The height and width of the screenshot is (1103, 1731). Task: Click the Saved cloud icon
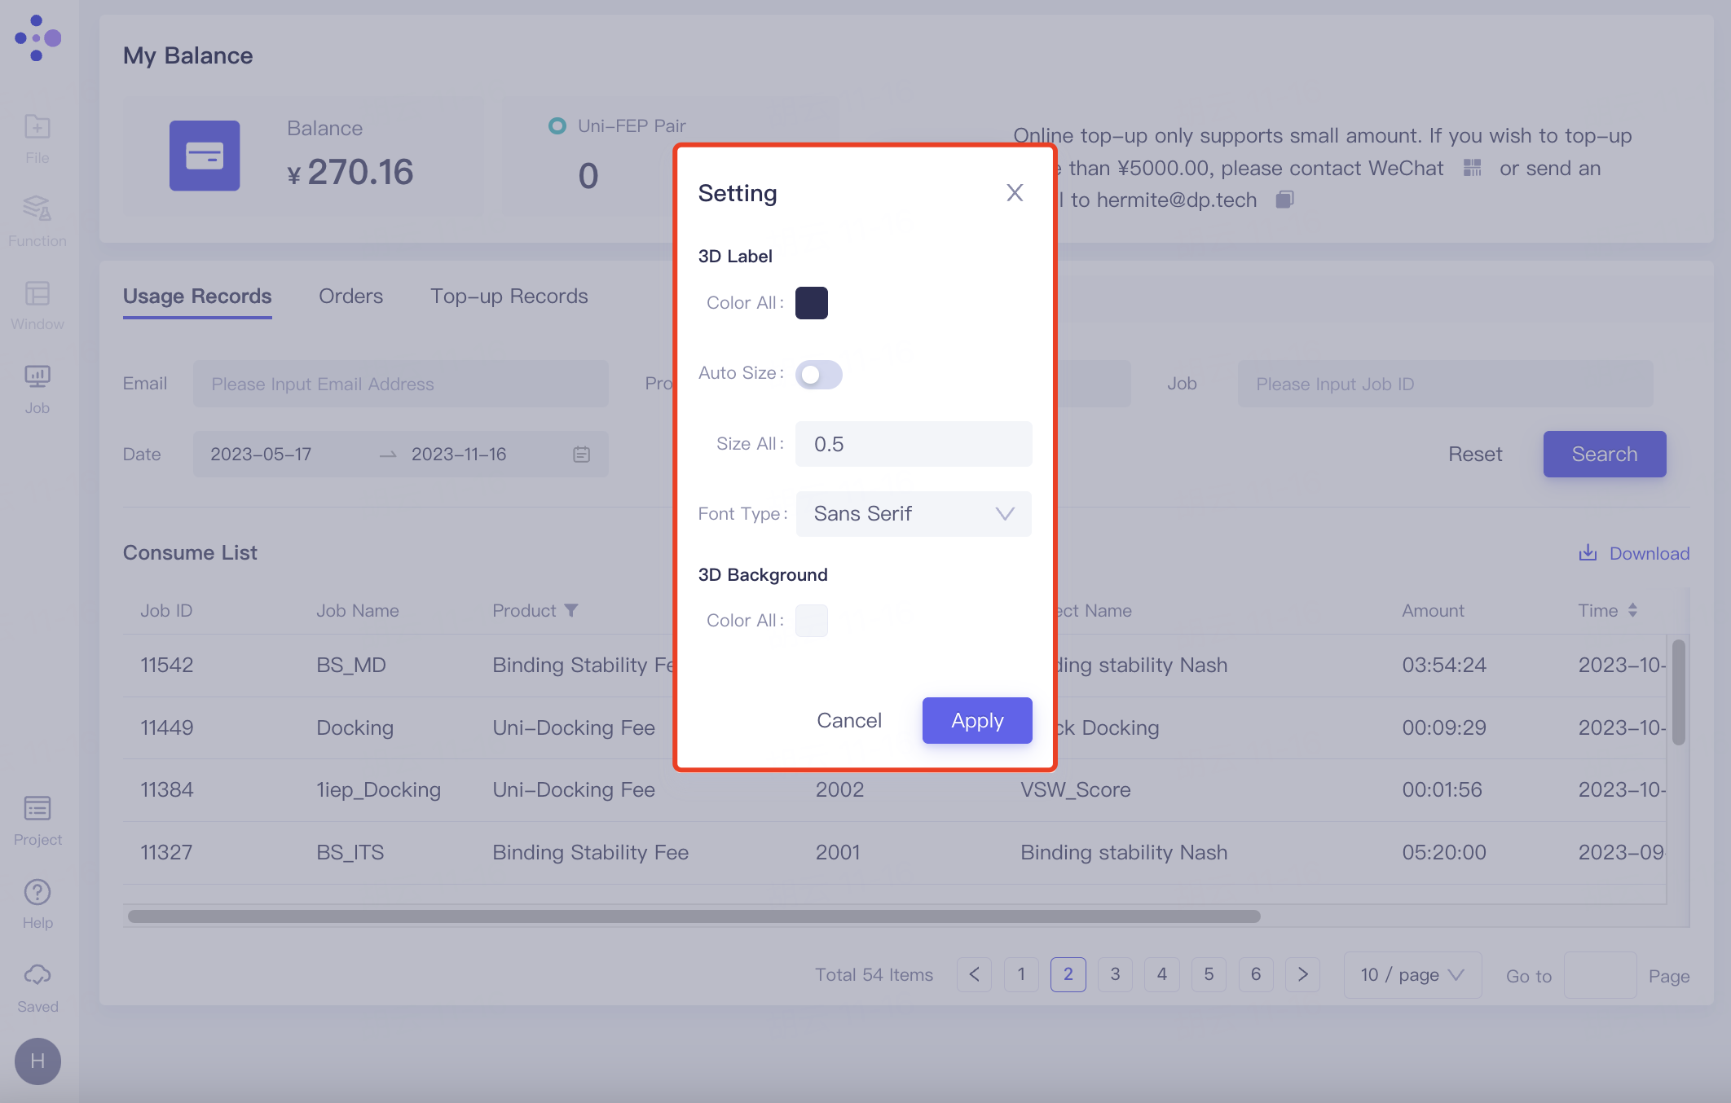(37, 976)
